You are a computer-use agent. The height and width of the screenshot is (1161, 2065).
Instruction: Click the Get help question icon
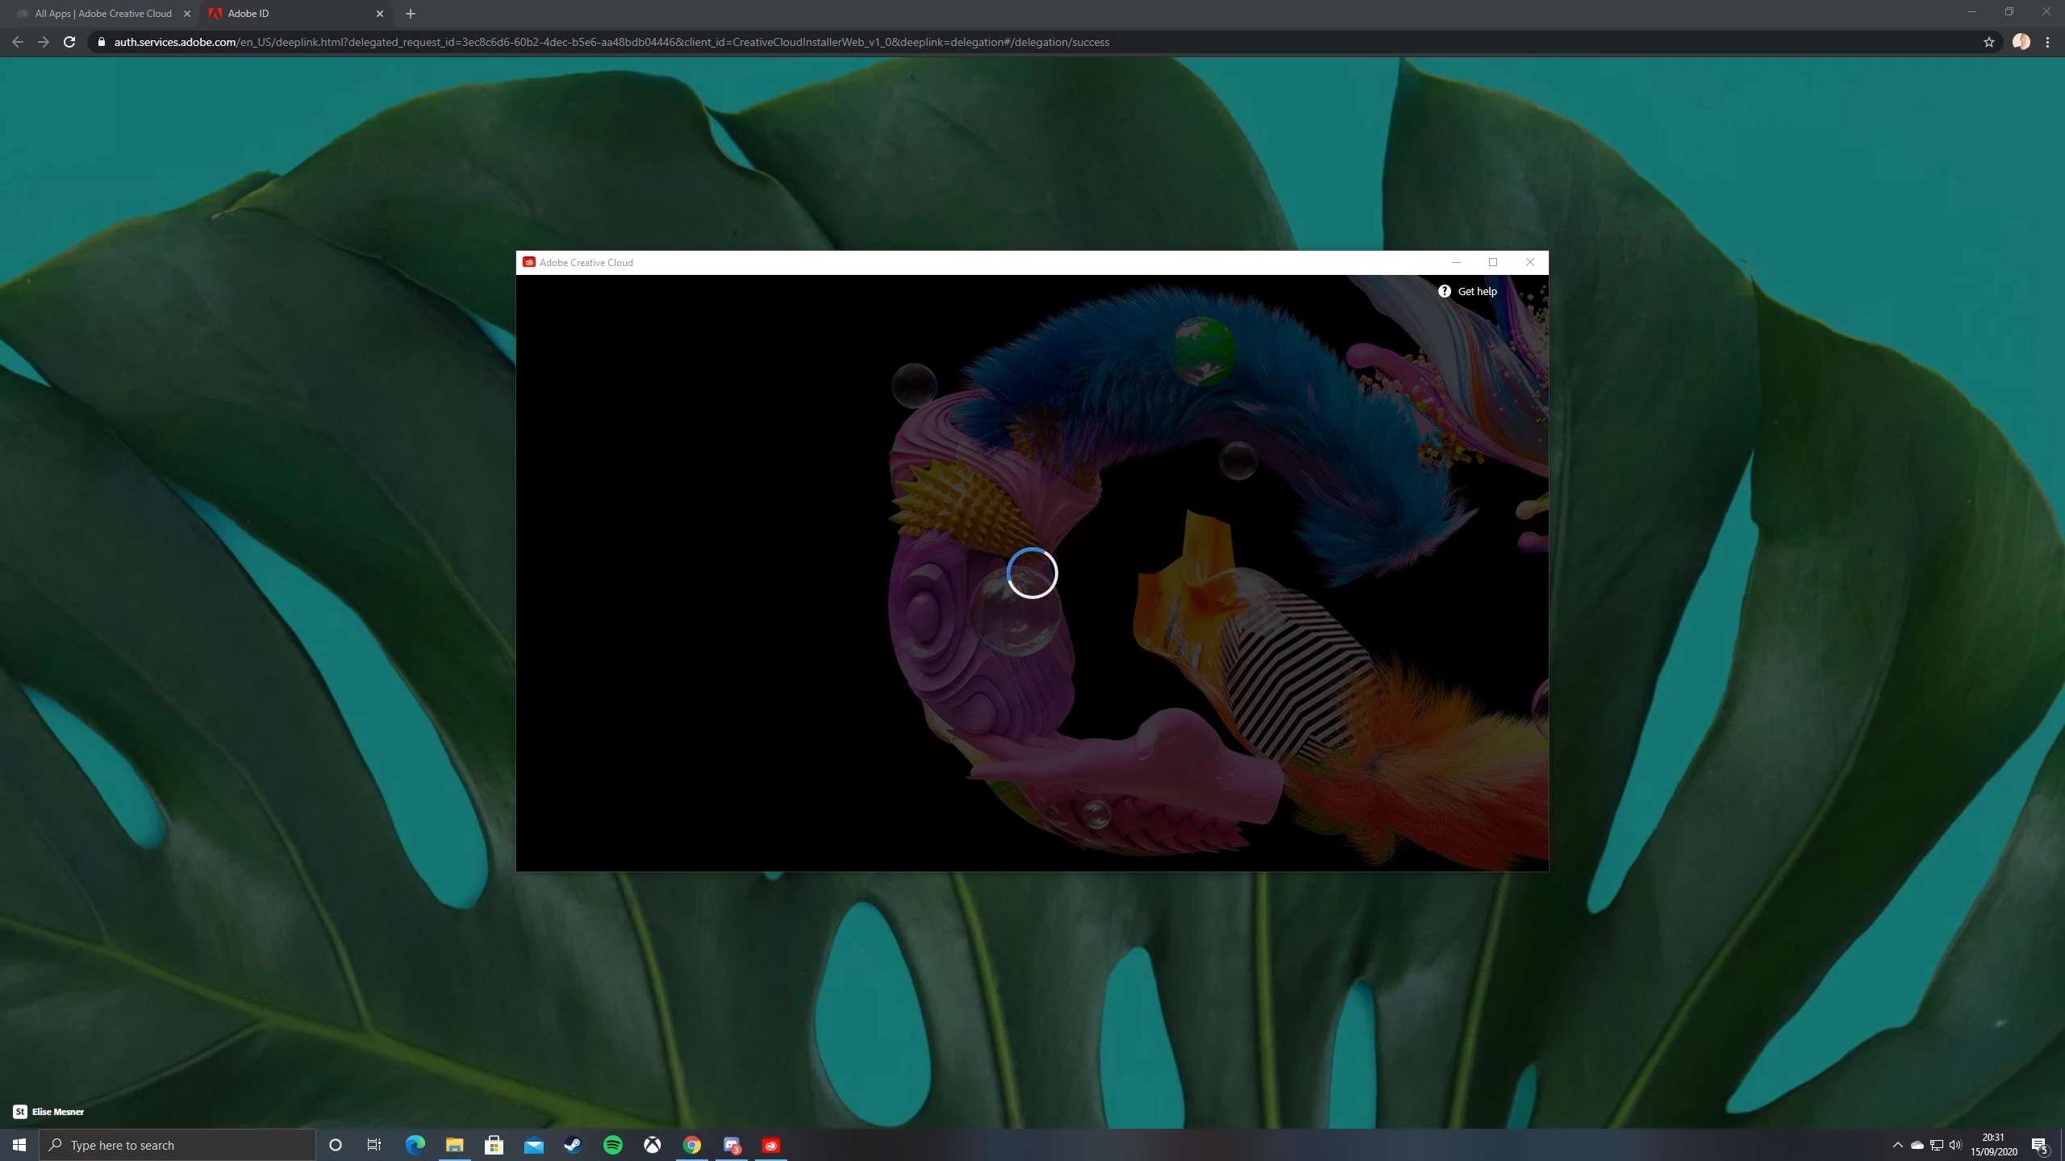click(1444, 291)
